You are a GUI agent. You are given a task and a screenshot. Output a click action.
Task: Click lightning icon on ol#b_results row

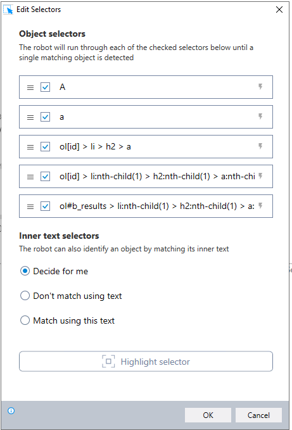tap(260, 206)
